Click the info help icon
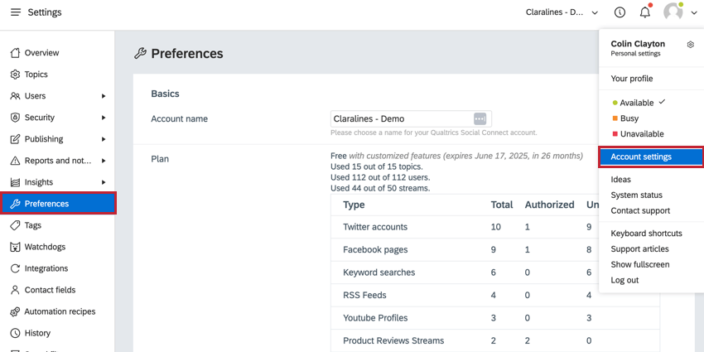The height and width of the screenshot is (352, 704). (x=620, y=12)
